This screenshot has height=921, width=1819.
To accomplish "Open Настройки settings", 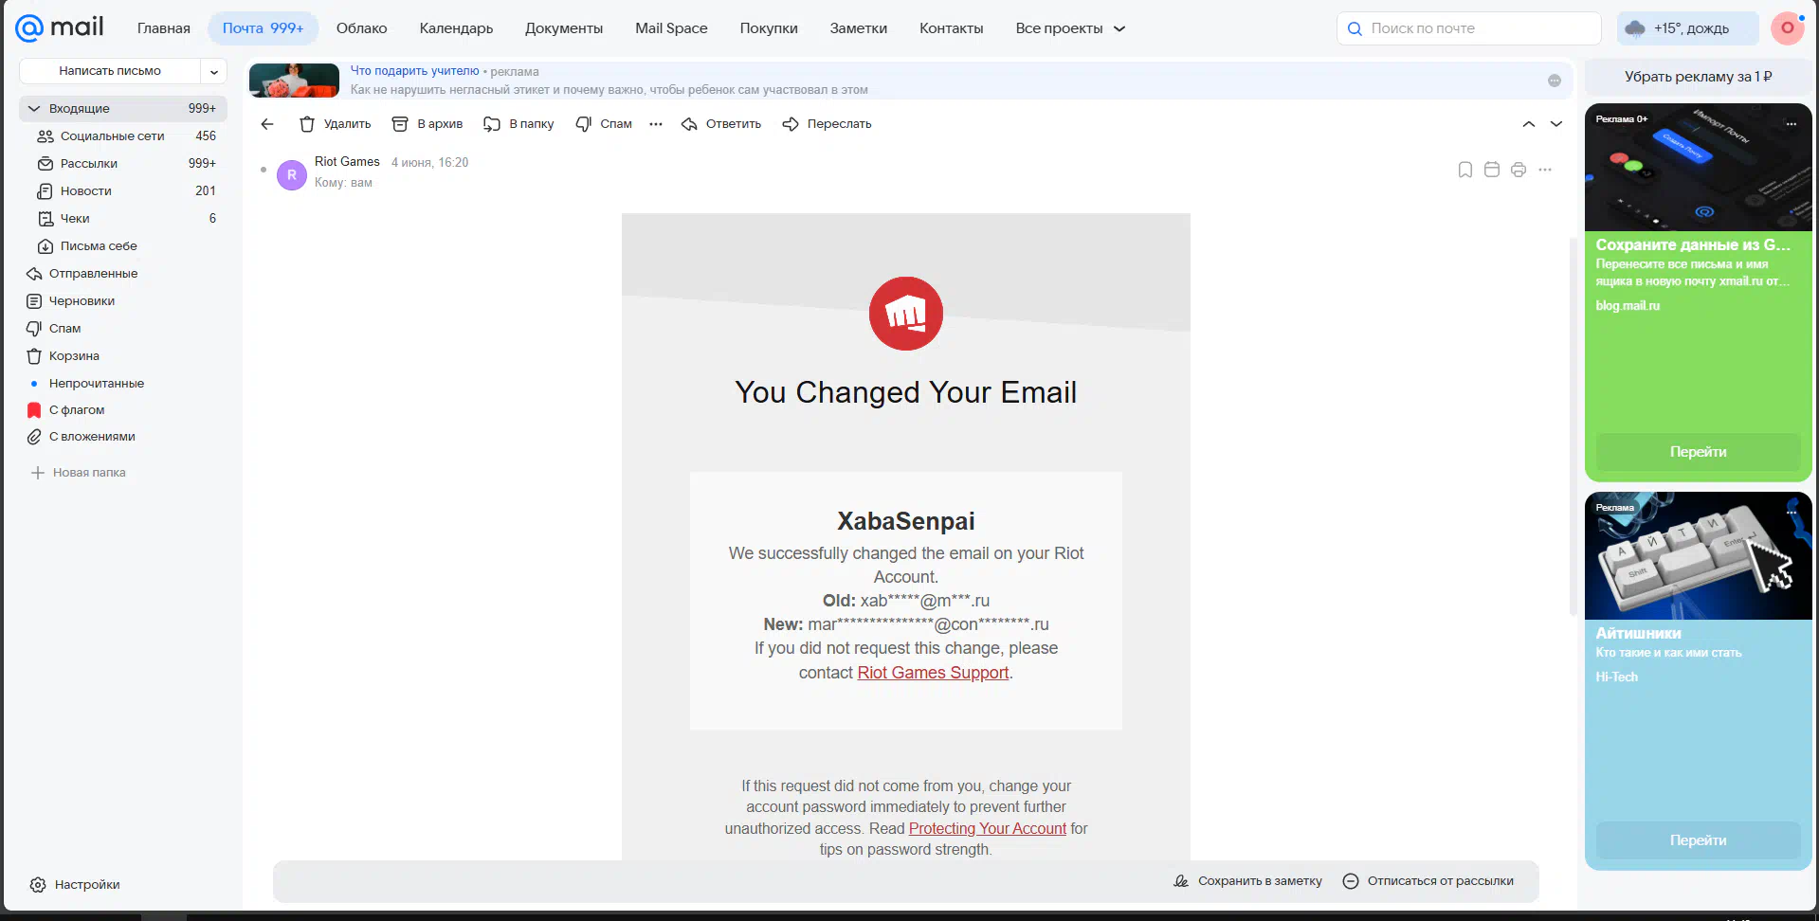I will click(x=75, y=885).
